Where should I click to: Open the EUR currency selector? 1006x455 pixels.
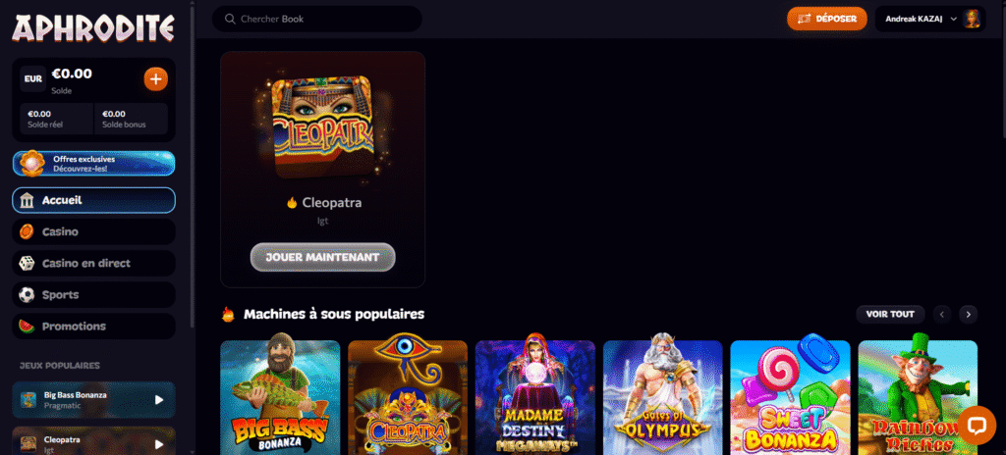pyautogui.click(x=33, y=78)
